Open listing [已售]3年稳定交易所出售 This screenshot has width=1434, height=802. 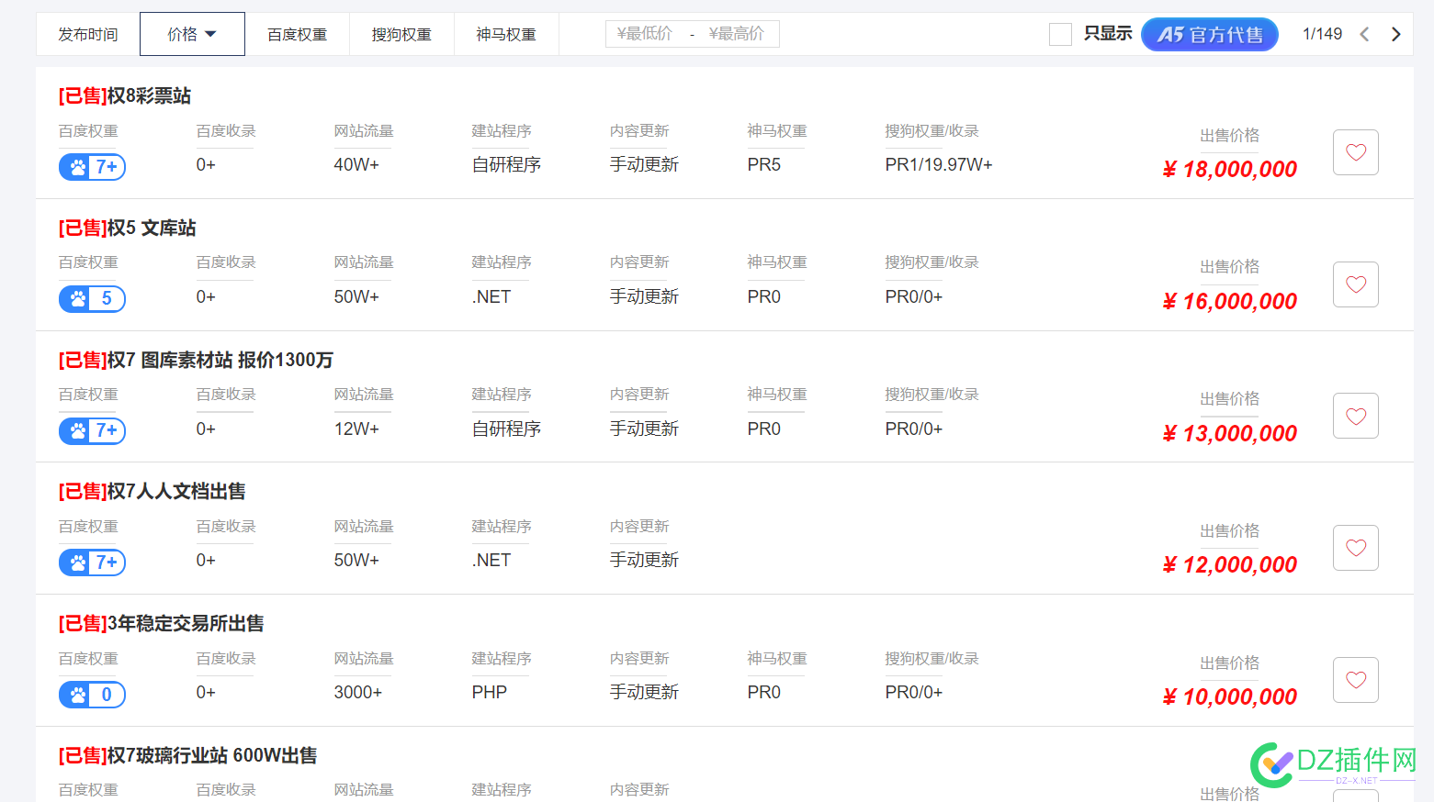click(x=162, y=623)
